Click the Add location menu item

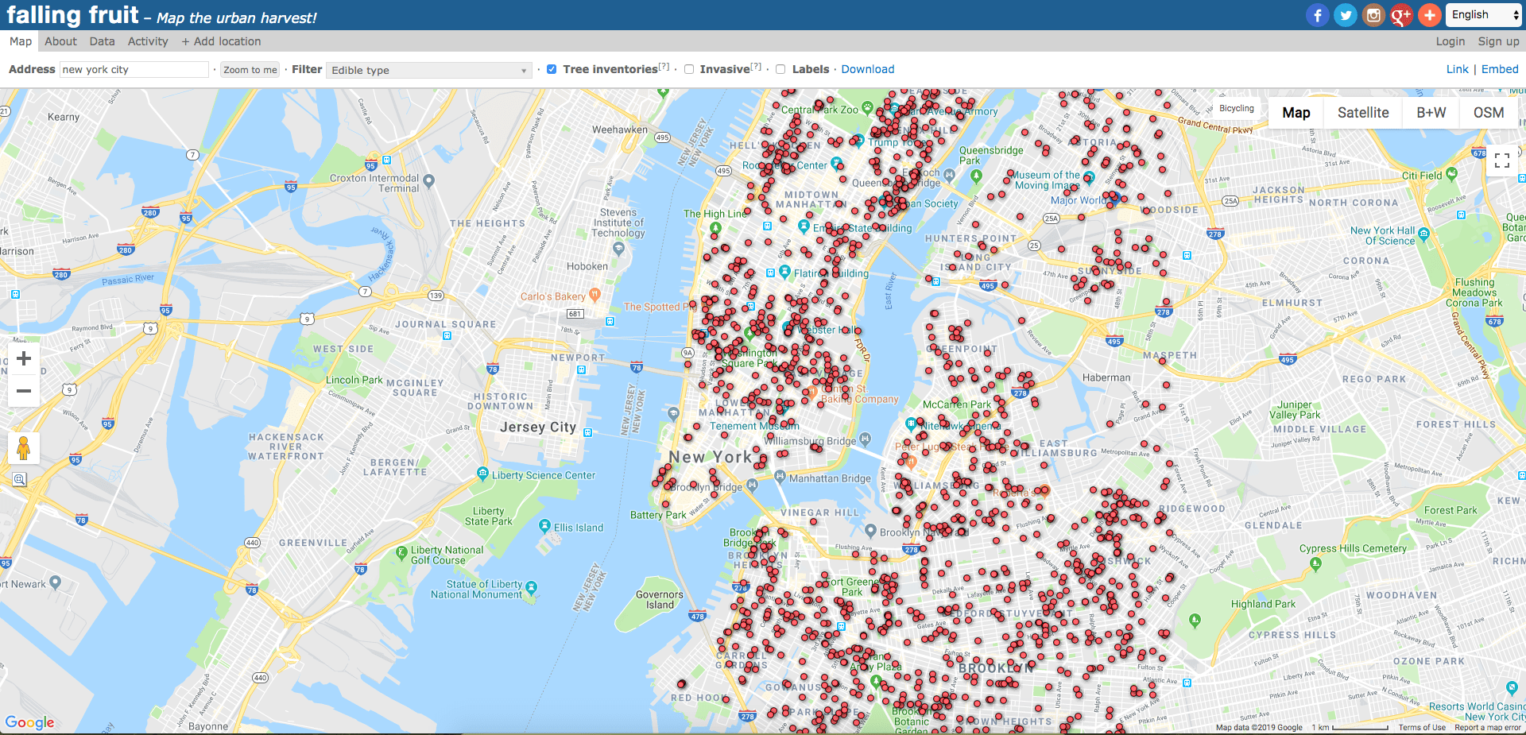221,41
